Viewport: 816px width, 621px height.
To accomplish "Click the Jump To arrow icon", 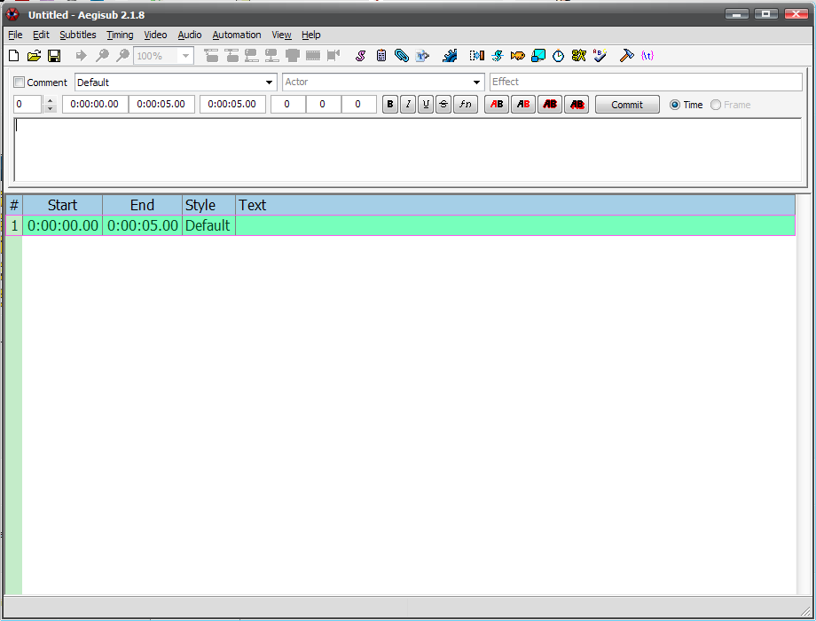I will 81,56.
